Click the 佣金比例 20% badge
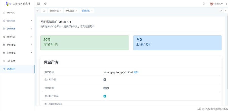Viewport: 228px width, 111px height. pos(106,88)
